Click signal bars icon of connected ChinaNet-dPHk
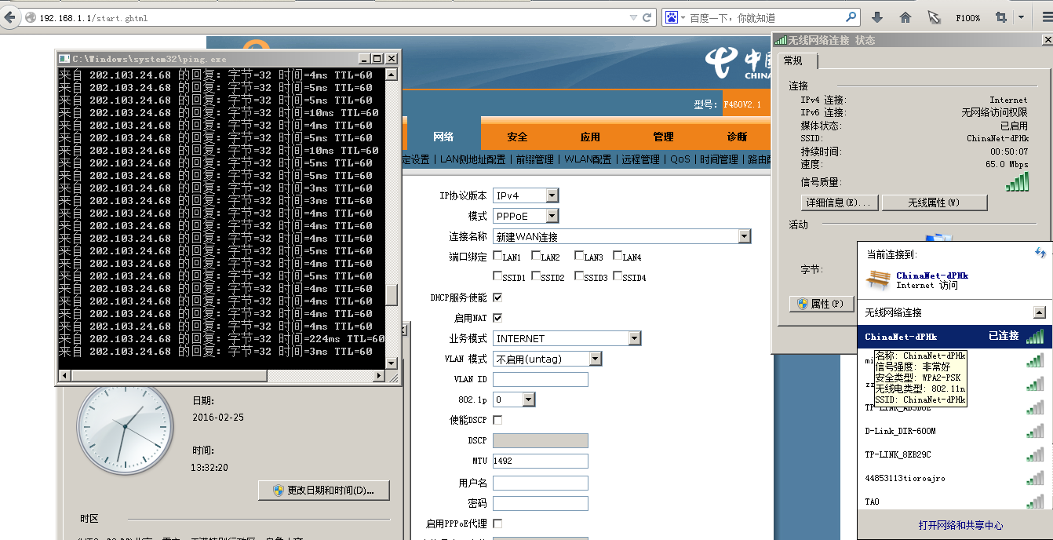 coord(1035,337)
